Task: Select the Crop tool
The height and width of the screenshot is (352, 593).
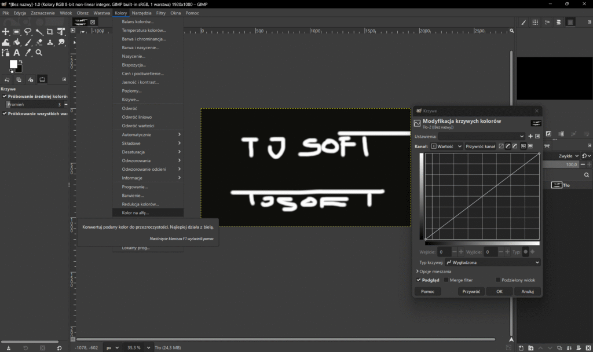Action: (x=50, y=32)
